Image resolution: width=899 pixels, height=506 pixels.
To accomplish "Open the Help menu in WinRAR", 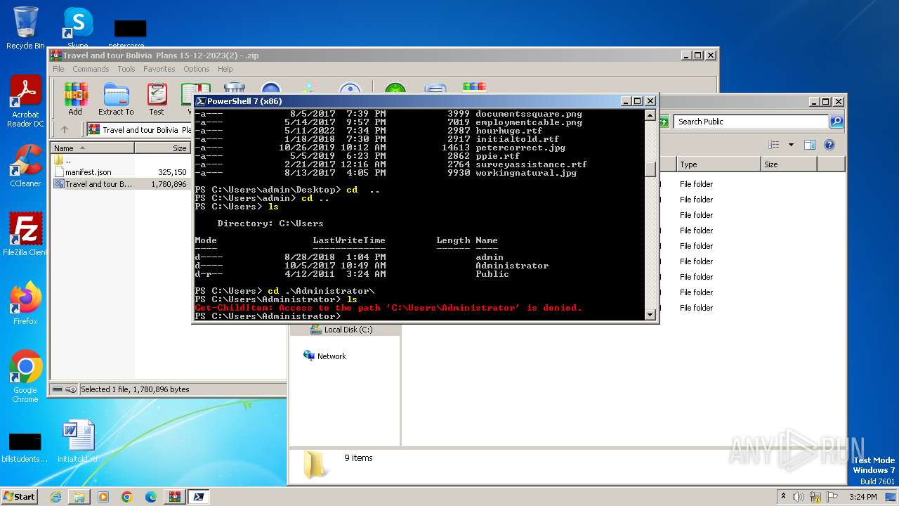I will pyautogui.click(x=225, y=69).
